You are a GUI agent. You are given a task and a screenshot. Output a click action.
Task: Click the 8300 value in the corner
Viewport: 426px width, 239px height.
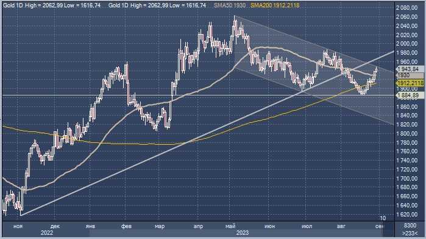(x=410, y=226)
